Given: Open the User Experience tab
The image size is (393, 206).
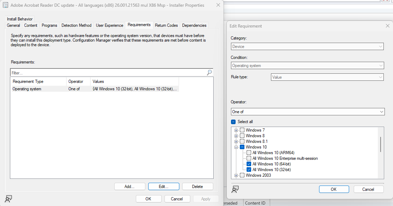Looking at the screenshot, I should pyautogui.click(x=110, y=25).
